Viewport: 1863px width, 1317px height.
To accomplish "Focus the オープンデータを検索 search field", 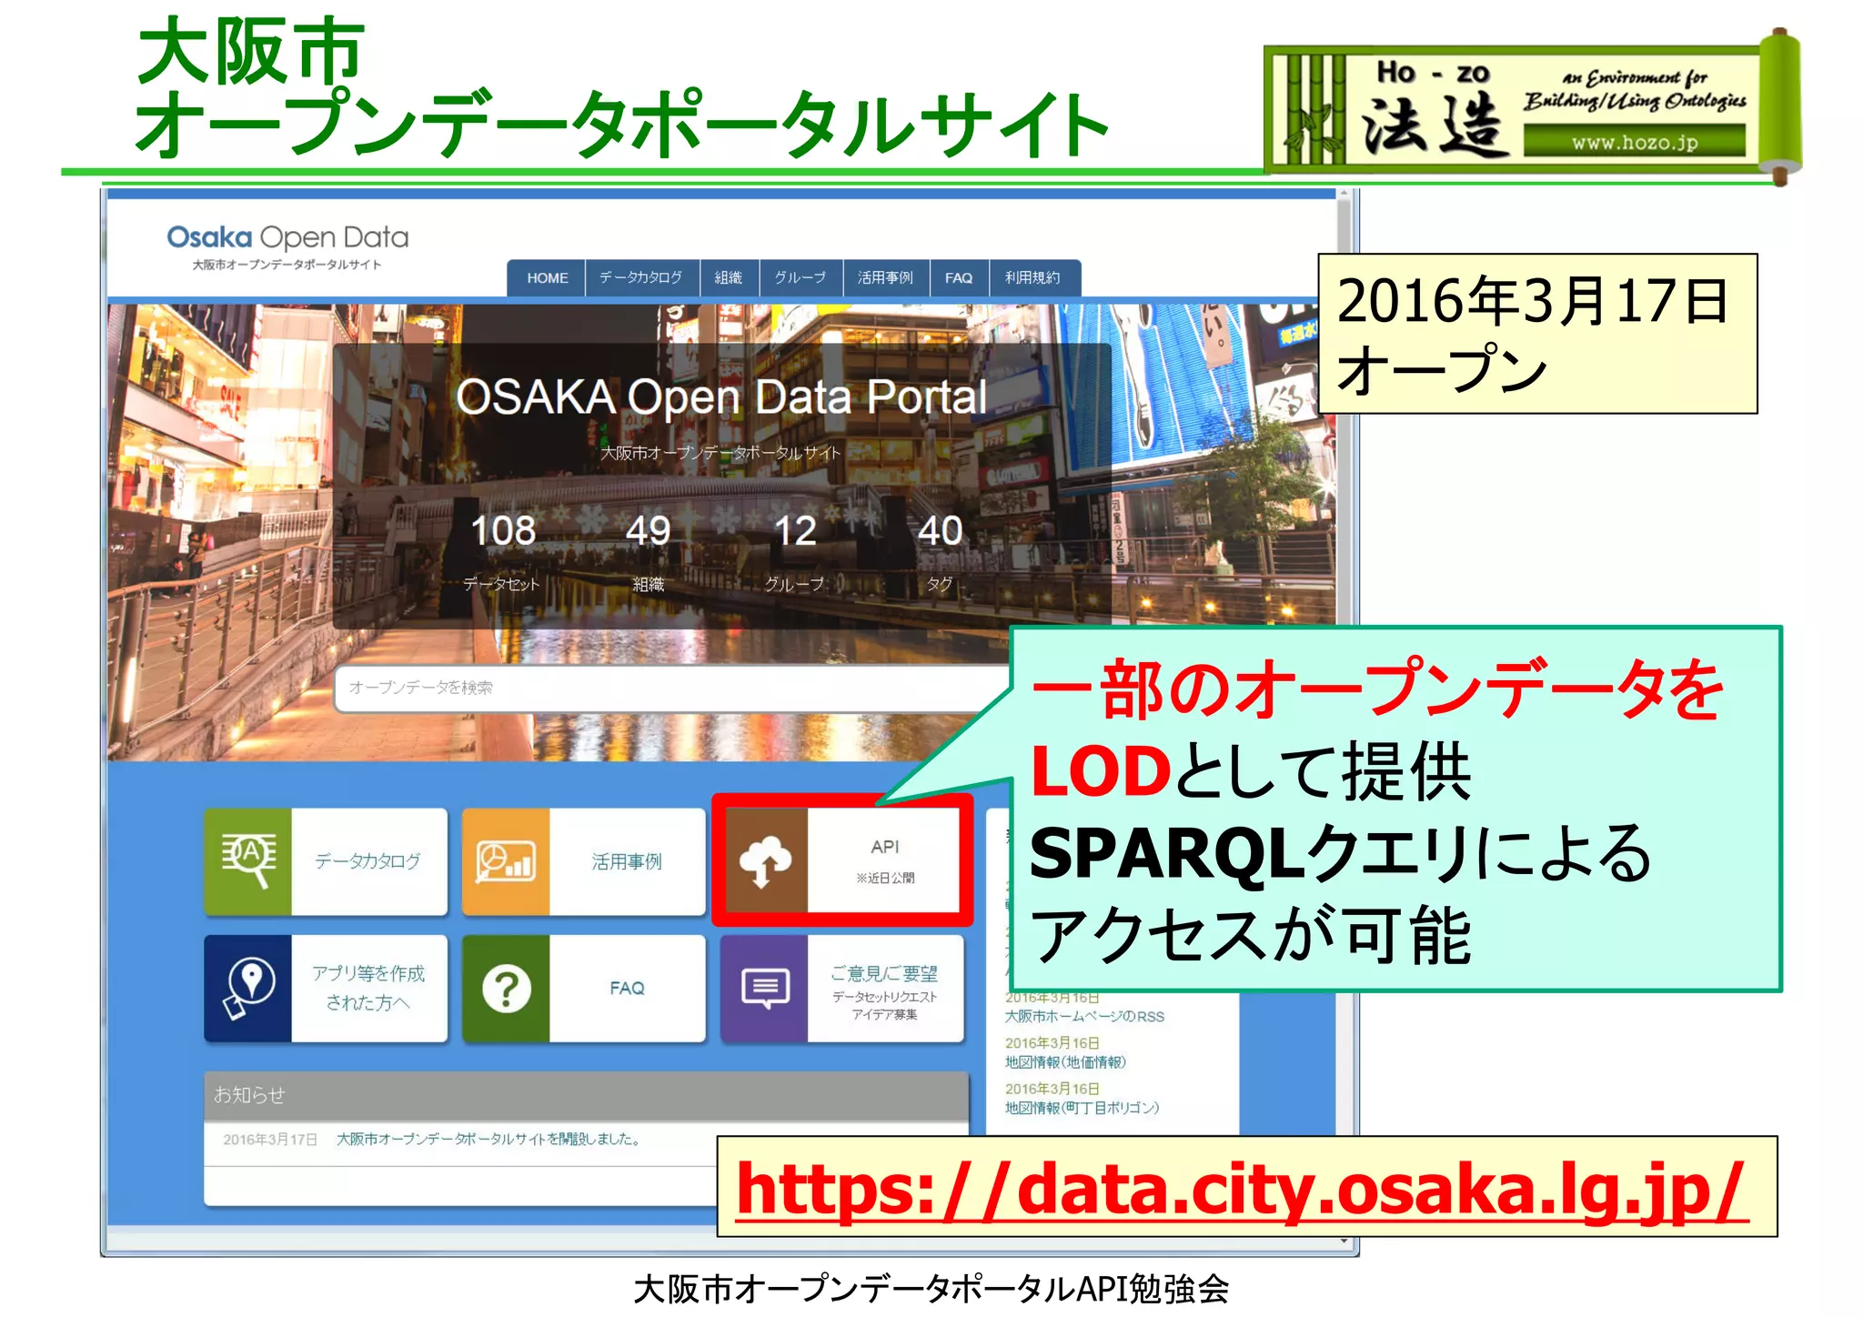I will coord(673,688).
